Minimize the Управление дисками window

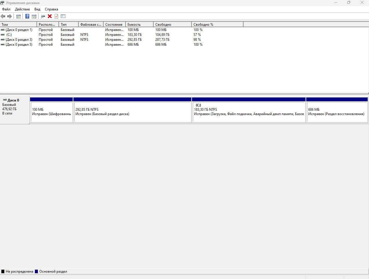point(336,3)
